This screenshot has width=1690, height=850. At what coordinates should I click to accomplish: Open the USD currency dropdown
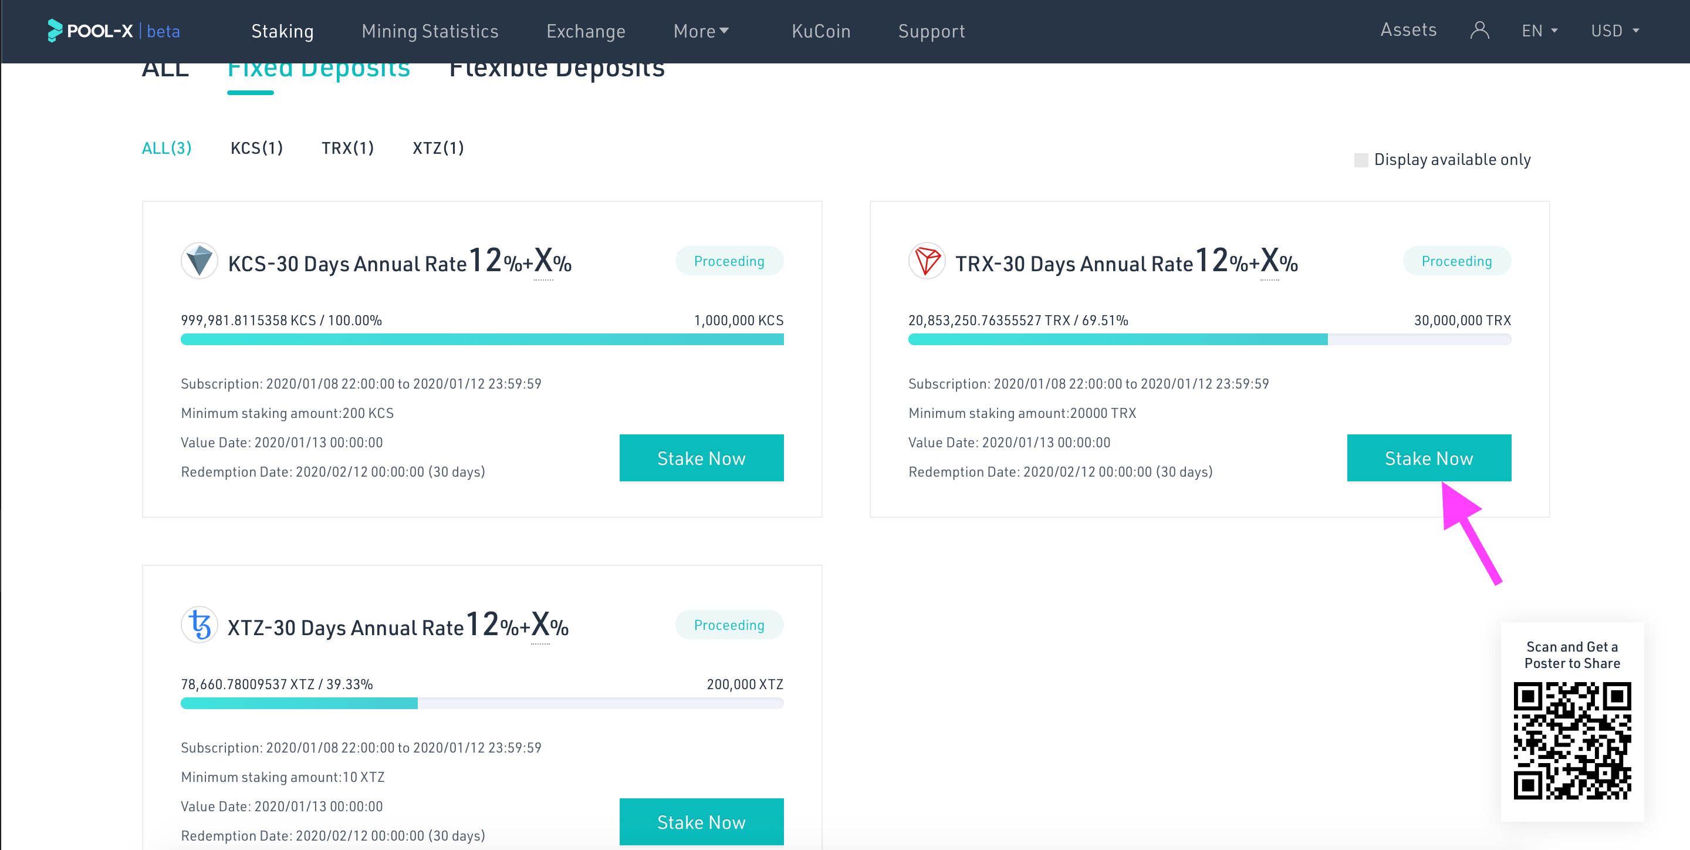click(1614, 31)
